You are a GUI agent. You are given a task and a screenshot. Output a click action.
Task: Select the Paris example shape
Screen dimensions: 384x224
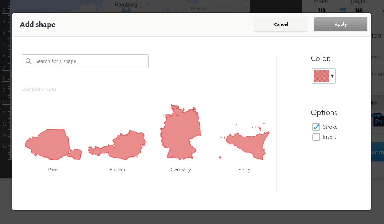pos(53,145)
